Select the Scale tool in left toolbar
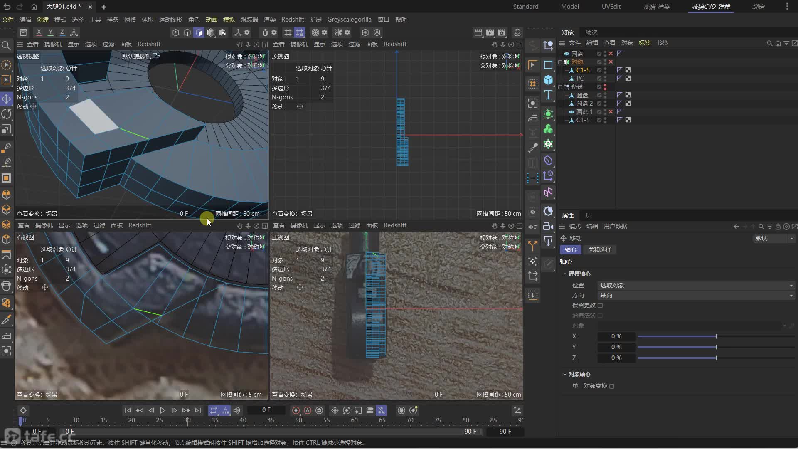 pos(6,129)
